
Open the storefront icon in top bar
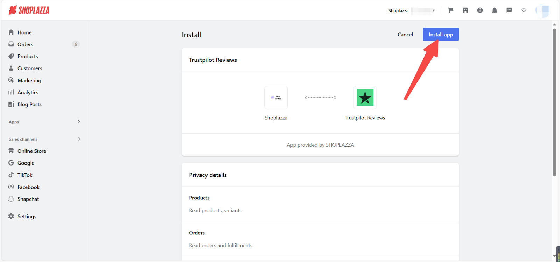465,10
